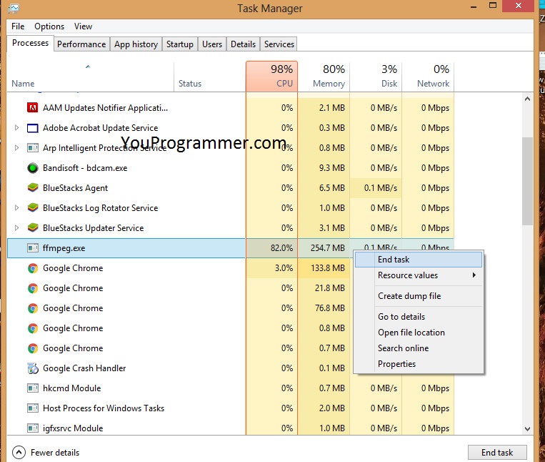The height and width of the screenshot is (462, 545).
Task: Click the BlueStacks Log Rotator Service icon
Action: [33, 208]
